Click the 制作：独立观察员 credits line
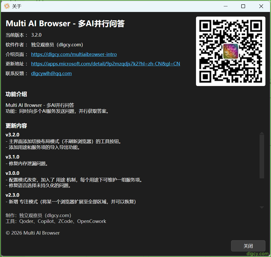Viewport: 271px width, 257px height. tap(38, 216)
